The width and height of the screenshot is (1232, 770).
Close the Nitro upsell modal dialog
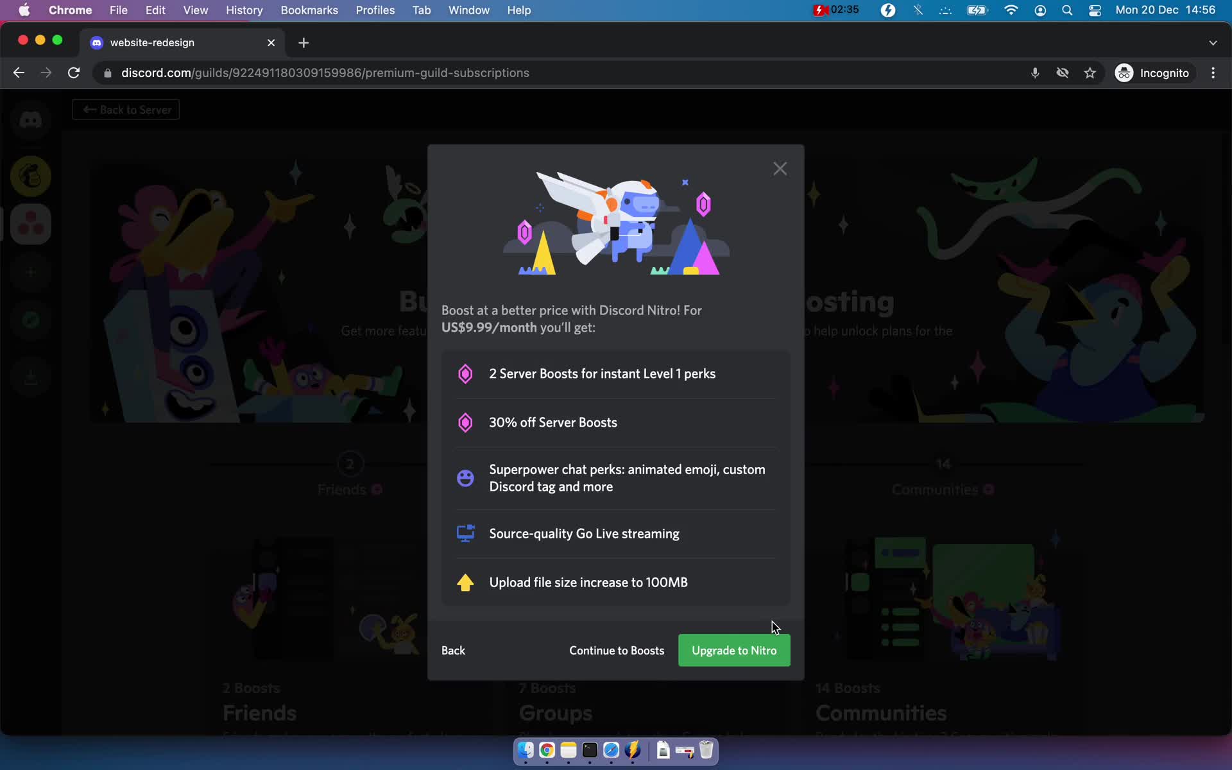pyautogui.click(x=780, y=169)
